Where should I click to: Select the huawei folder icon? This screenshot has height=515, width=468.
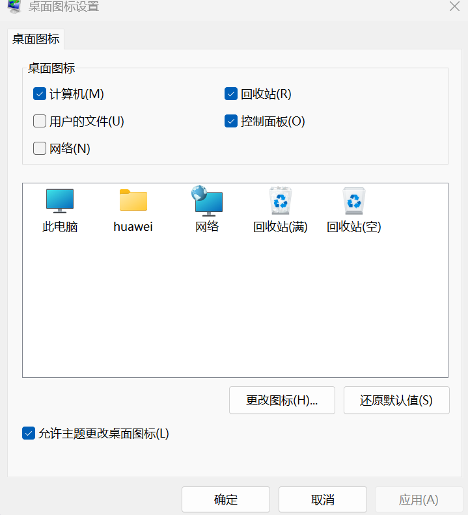pyautogui.click(x=133, y=200)
